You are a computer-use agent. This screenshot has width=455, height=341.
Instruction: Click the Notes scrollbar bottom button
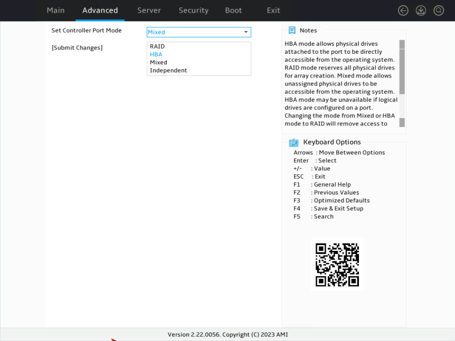click(x=402, y=123)
